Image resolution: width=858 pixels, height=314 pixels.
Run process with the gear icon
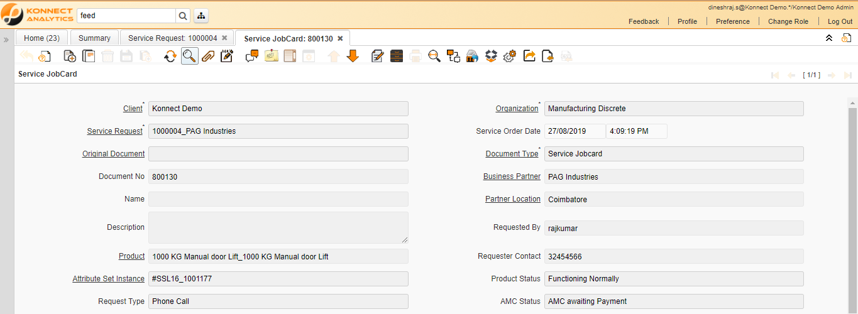510,56
